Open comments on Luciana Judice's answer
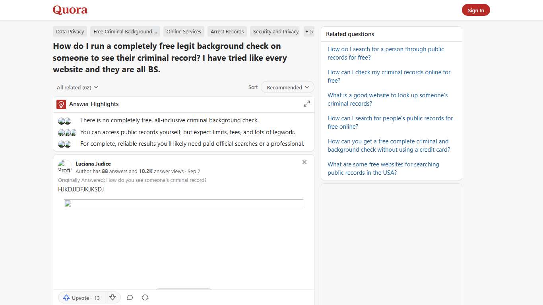 130,297
